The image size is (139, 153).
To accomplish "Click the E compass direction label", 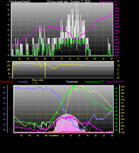I will click(118, 74).
